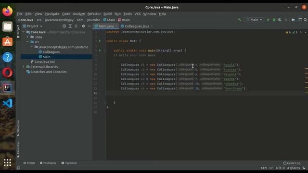Click the LF line separator status entry

pyautogui.click(x=271, y=168)
